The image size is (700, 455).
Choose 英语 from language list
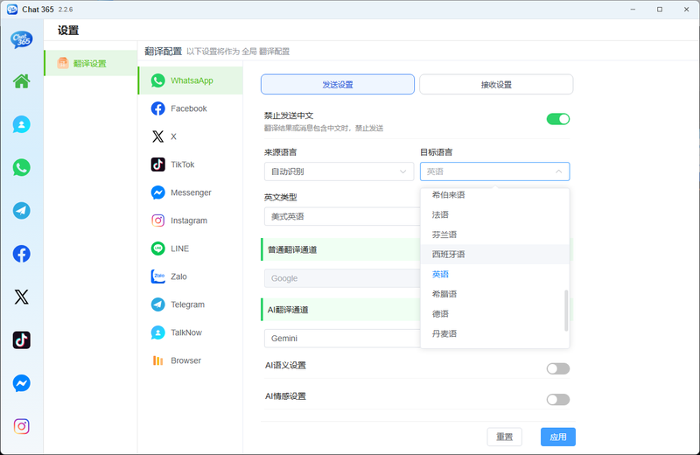click(x=494, y=274)
